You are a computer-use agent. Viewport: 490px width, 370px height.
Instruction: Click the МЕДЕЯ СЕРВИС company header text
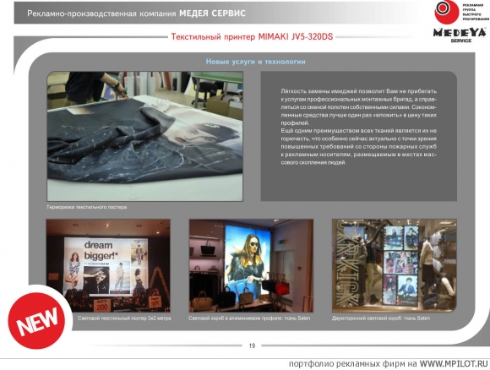tap(212, 14)
